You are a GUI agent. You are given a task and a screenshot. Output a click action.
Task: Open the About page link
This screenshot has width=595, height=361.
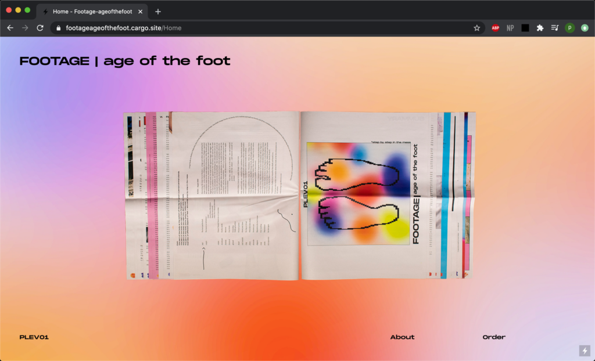pyautogui.click(x=402, y=337)
